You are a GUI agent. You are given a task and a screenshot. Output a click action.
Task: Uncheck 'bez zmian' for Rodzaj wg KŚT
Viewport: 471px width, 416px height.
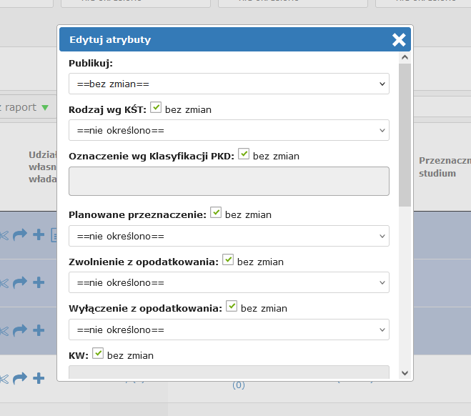(156, 109)
